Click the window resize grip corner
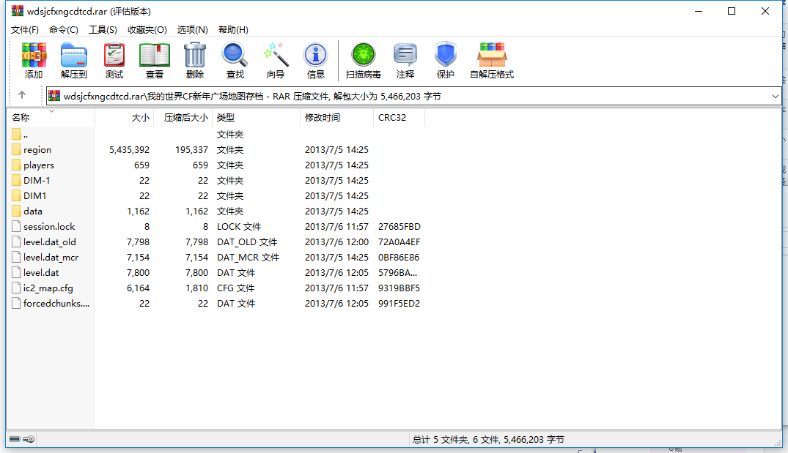Screen dimensions: 788x453 778,442
